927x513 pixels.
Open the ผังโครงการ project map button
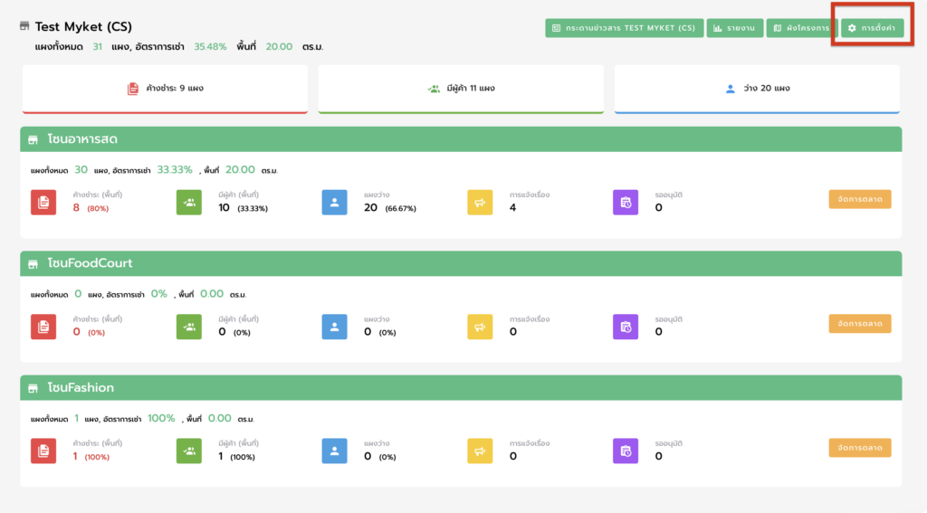(x=801, y=28)
